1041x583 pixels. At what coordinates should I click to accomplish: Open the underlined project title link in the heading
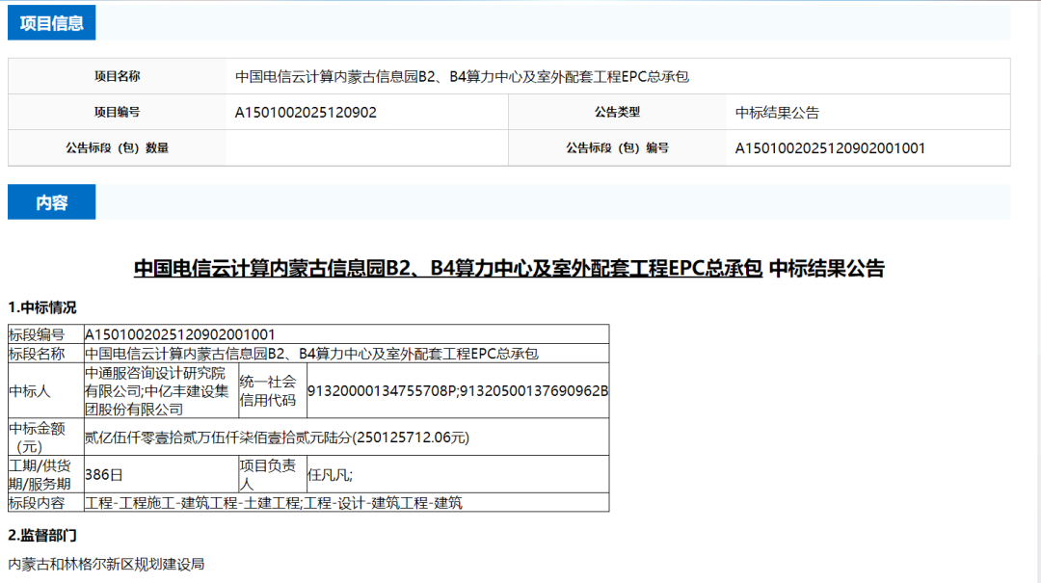[x=447, y=268]
